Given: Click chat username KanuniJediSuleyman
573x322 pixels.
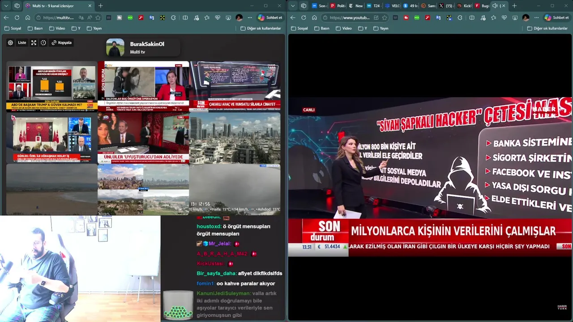Looking at the screenshot, I should click(223, 293).
